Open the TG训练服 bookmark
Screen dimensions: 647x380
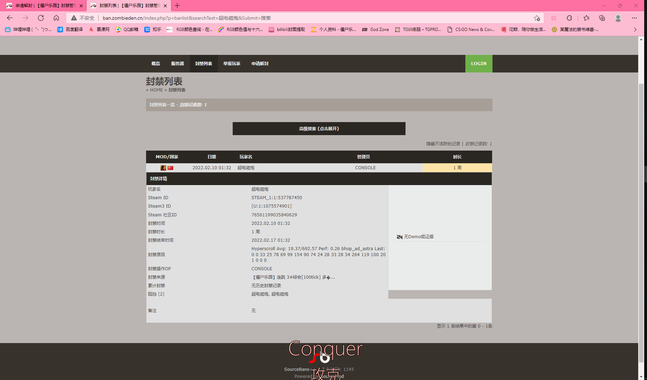[418, 30]
